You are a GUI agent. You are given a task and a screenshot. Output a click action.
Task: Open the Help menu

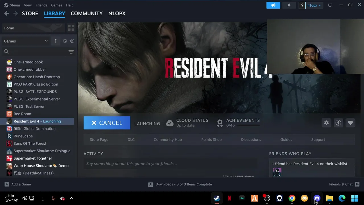click(70, 5)
